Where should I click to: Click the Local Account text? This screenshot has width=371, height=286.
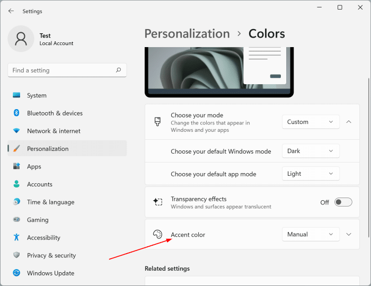56,43
